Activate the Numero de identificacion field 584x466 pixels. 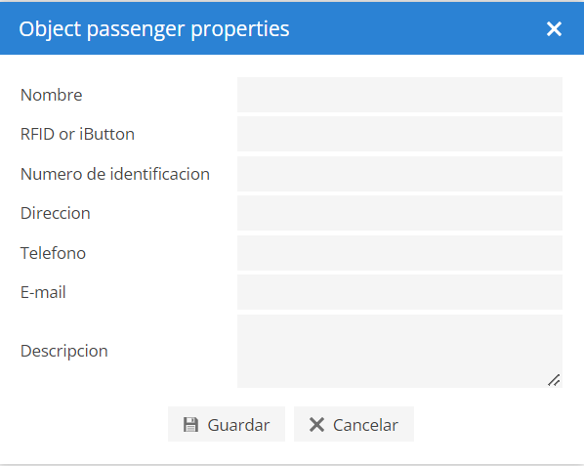coord(399,174)
